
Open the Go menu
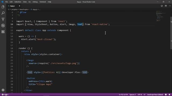pos(30,2)
